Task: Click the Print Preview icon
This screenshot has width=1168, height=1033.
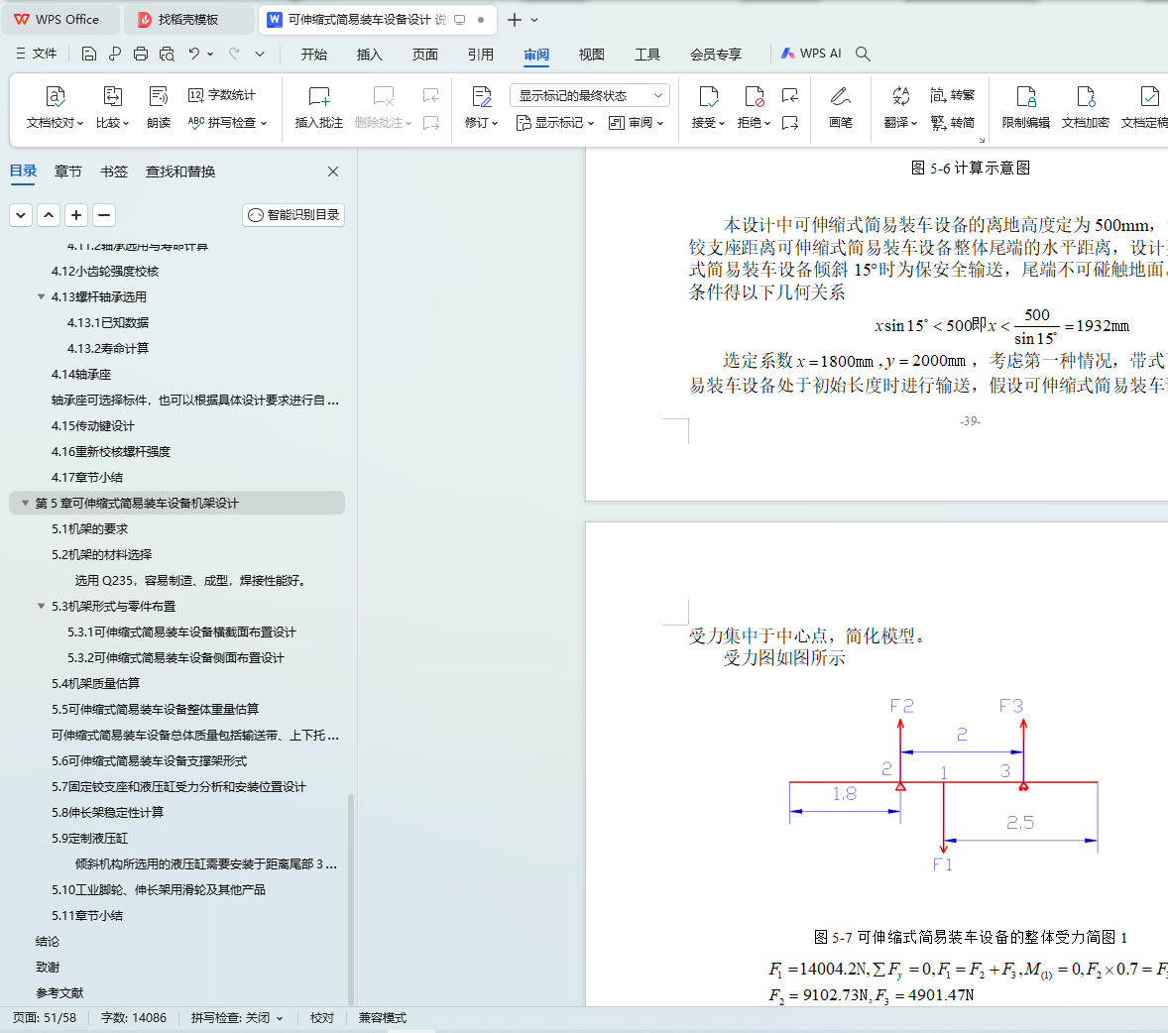Action: (x=167, y=54)
